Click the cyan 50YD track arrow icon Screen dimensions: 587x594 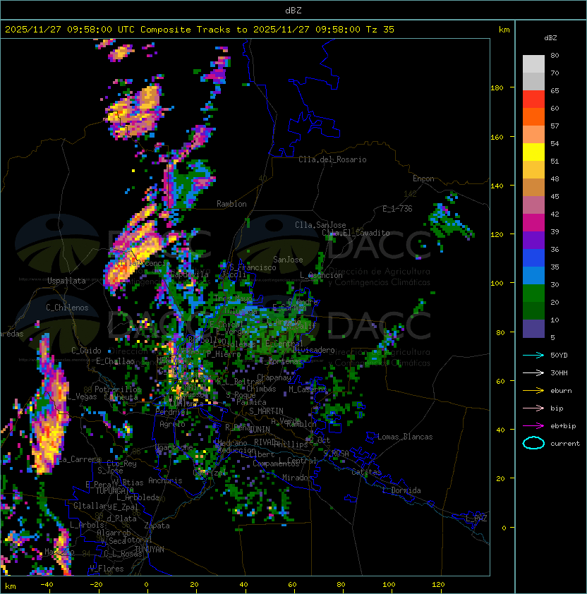tap(533, 356)
